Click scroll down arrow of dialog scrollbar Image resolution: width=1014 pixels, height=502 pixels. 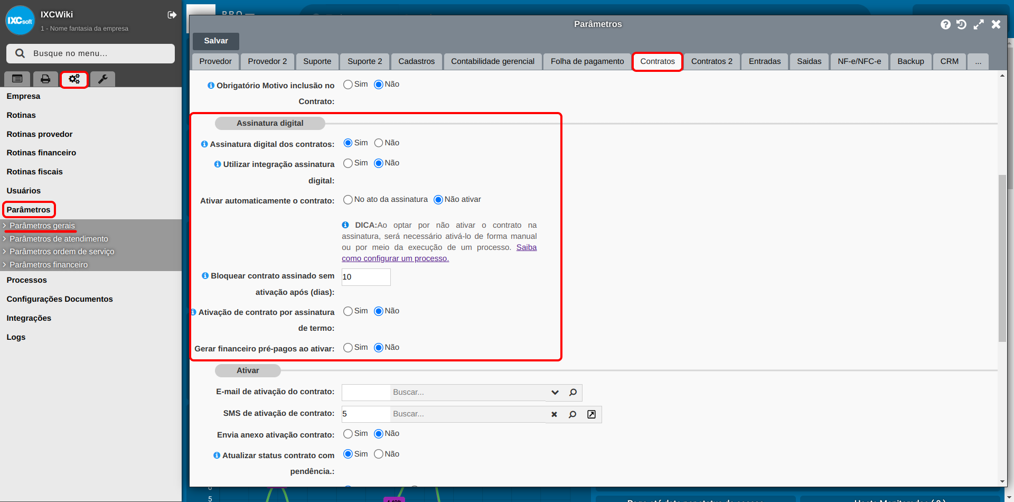point(1002,482)
